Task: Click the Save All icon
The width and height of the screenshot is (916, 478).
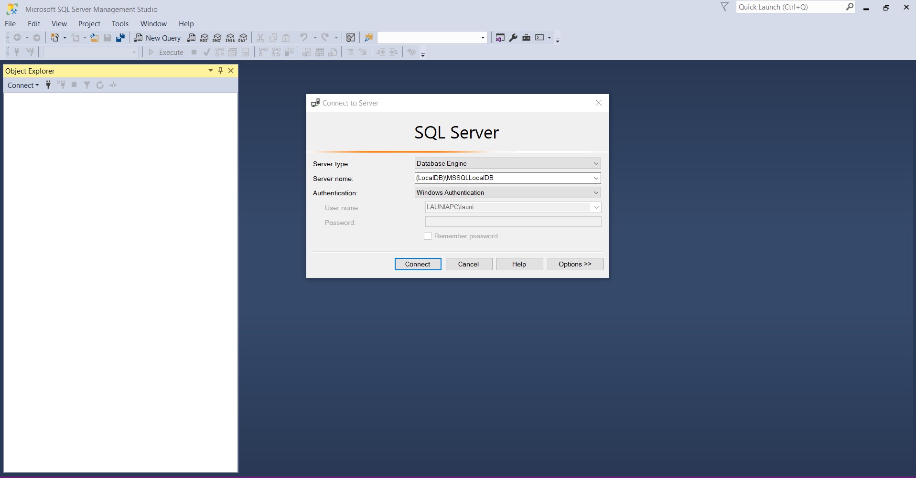Action: 120,38
